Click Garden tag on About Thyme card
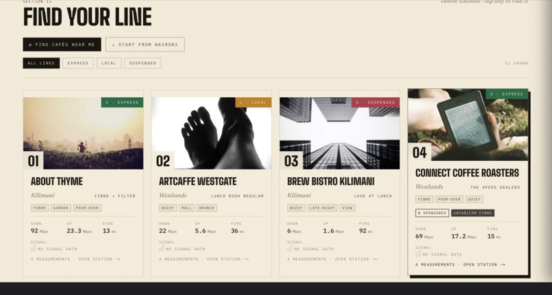The width and height of the screenshot is (552, 295). pyautogui.click(x=61, y=207)
